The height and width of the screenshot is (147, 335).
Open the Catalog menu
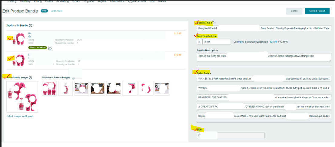point(12,1)
